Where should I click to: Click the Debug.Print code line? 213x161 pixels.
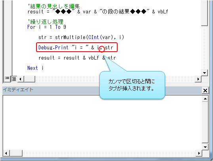[76, 47]
